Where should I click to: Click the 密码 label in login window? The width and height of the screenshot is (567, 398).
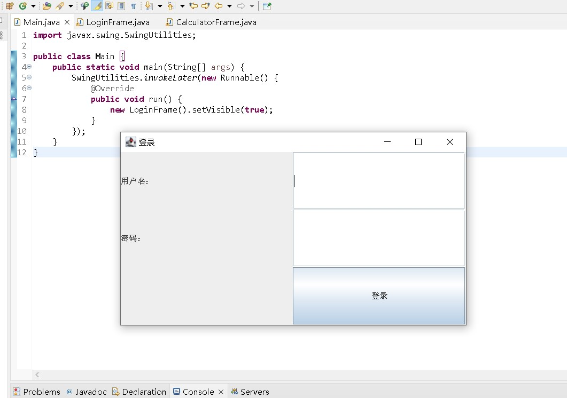pos(130,238)
